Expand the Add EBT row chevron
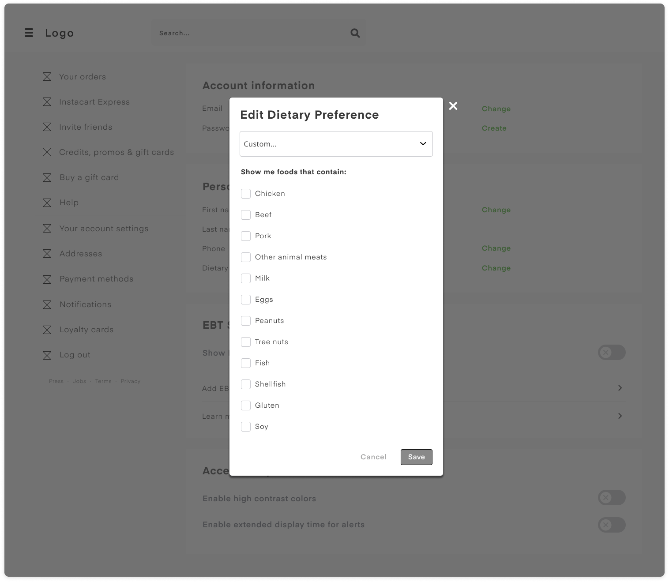Viewport: 669px width, 582px height. pyautogui.click(x=620, y=388)
